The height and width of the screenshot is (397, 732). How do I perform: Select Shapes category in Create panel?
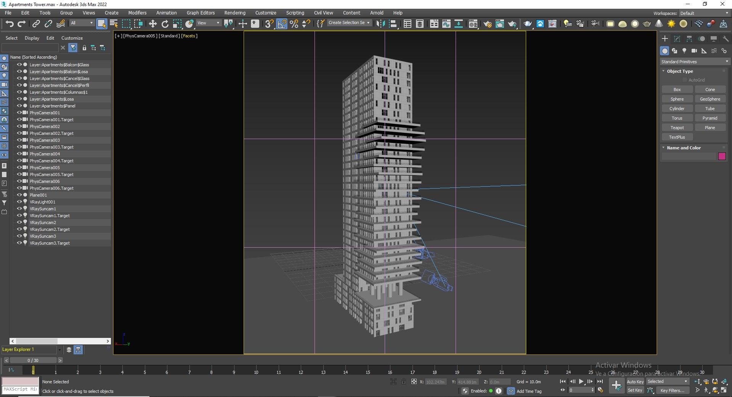674,51
